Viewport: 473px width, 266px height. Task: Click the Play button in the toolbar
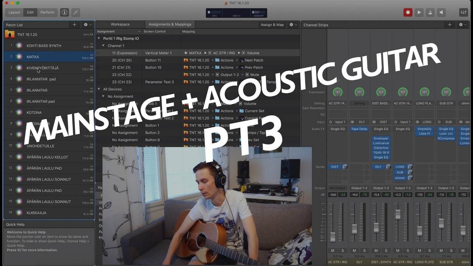pos(419,12)
